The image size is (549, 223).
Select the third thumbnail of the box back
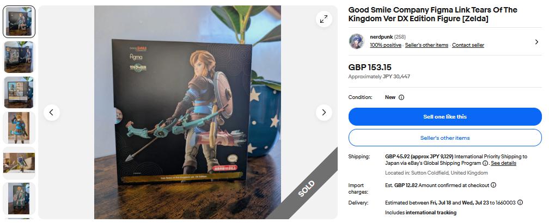[x=19, y=92]
